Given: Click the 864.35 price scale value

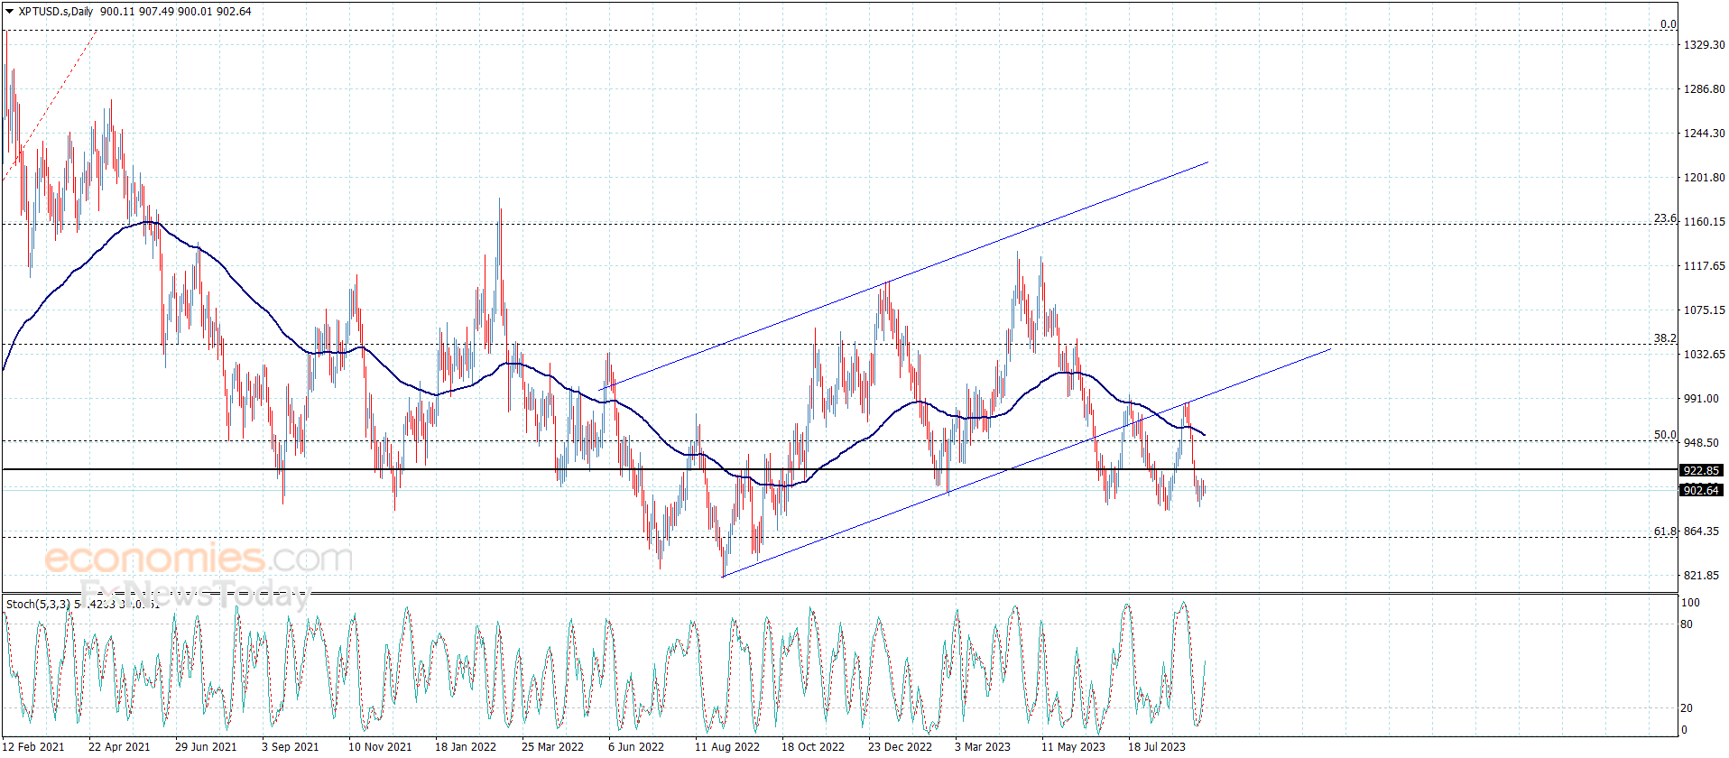Looking at the screenshot, I should click(x=1701, y=532).
